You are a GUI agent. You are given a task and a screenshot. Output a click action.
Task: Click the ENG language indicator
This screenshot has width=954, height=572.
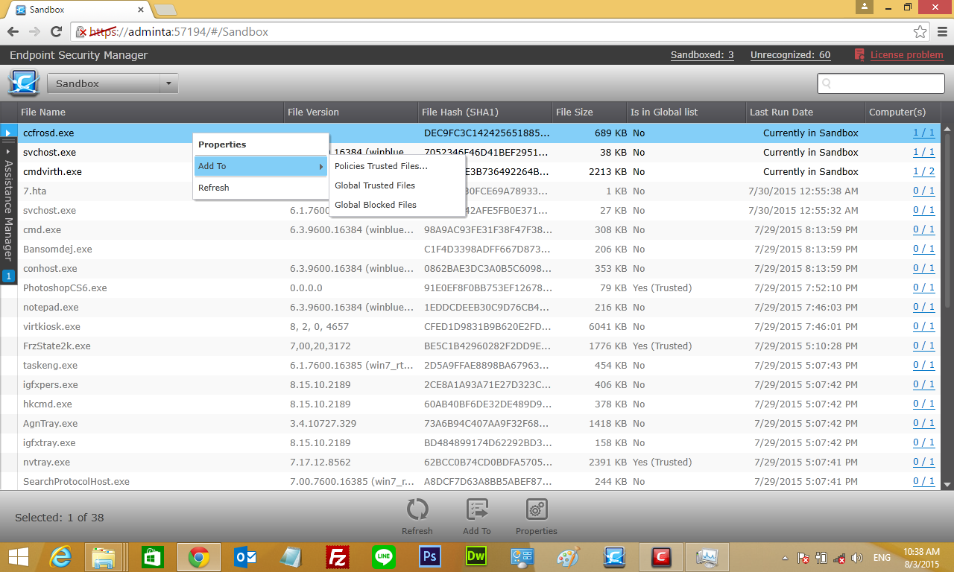882,557
